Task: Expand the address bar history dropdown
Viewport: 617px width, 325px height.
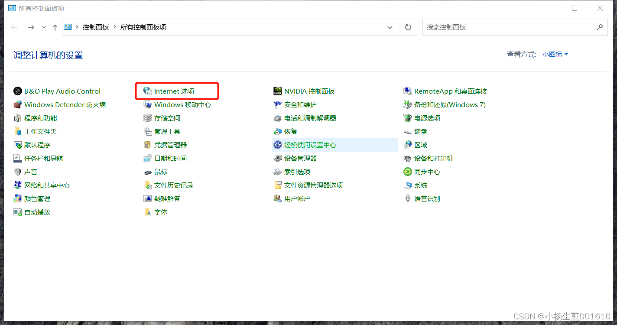Action: pos(390,27)
